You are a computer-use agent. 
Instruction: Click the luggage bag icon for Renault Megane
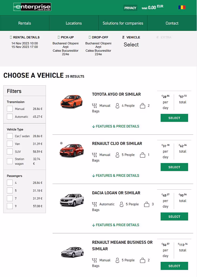pos(142,260)
